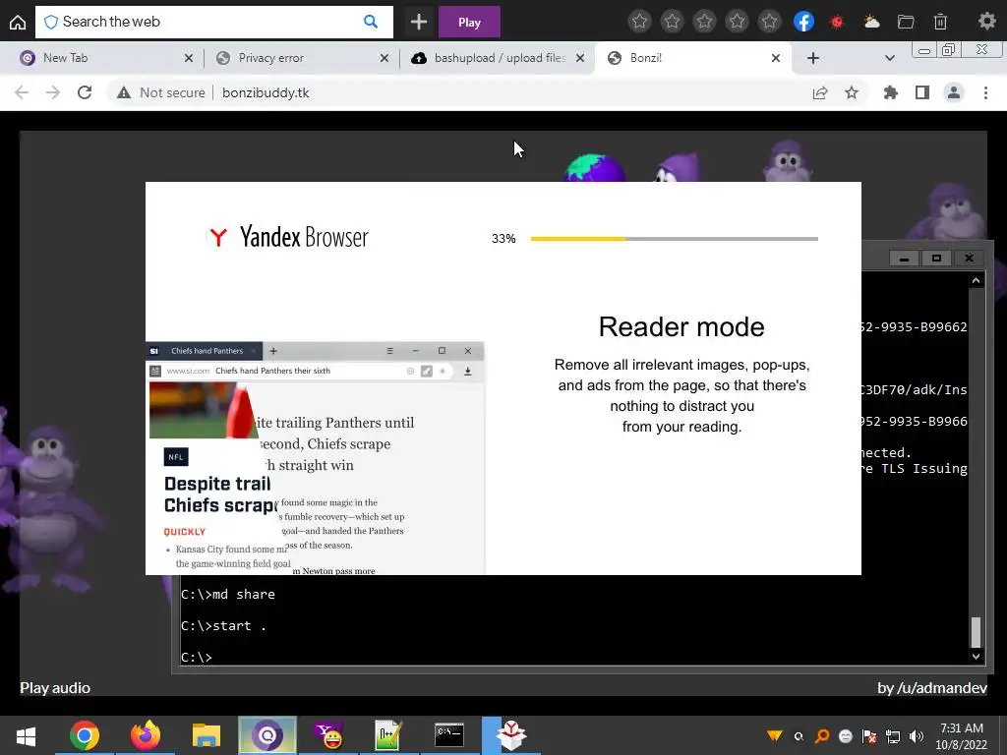Close the Bonzi! tab
The image size is (1007, 755).
point(776,58)
